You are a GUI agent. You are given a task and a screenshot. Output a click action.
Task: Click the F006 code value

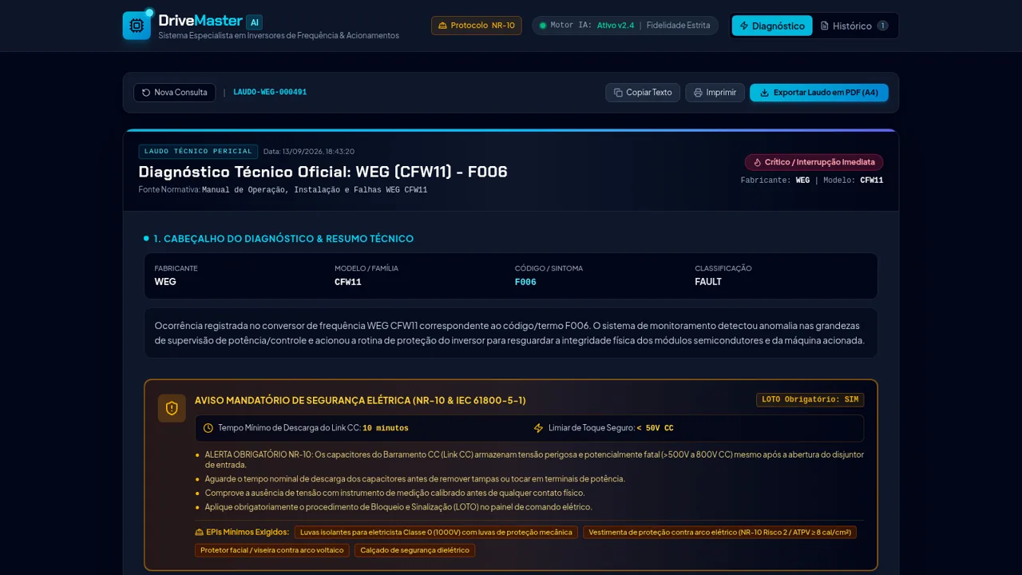point(525,282)
